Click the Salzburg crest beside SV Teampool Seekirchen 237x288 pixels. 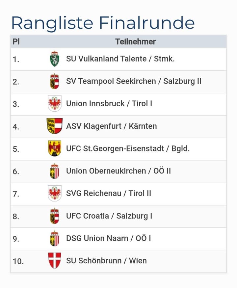tap(54, 81)
